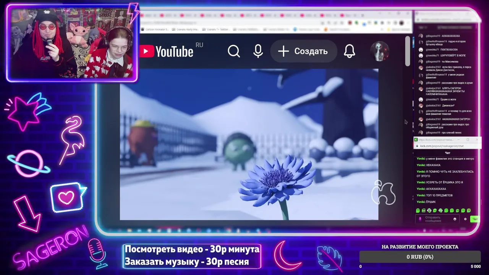Click the '0 RUB (0%)' donation progress bar
489x275 pixels.
point(420,257)
